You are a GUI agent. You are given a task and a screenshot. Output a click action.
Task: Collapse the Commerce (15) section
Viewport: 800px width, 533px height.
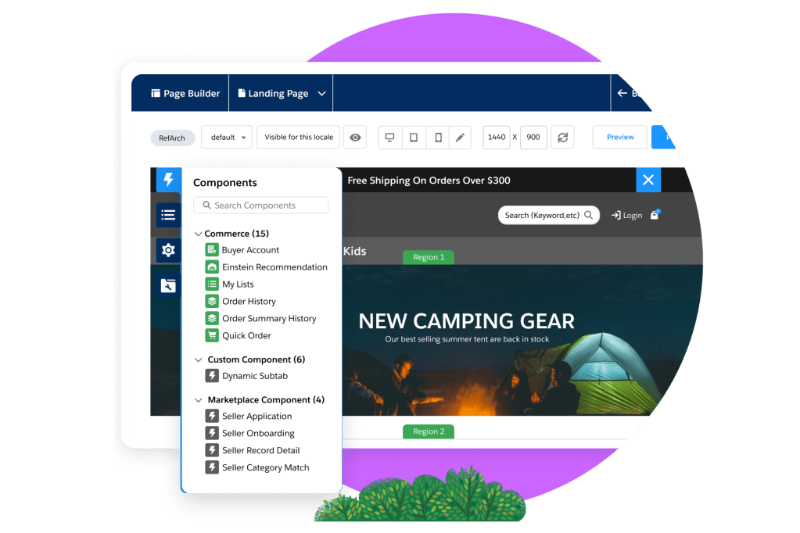[x=198, y=234]
